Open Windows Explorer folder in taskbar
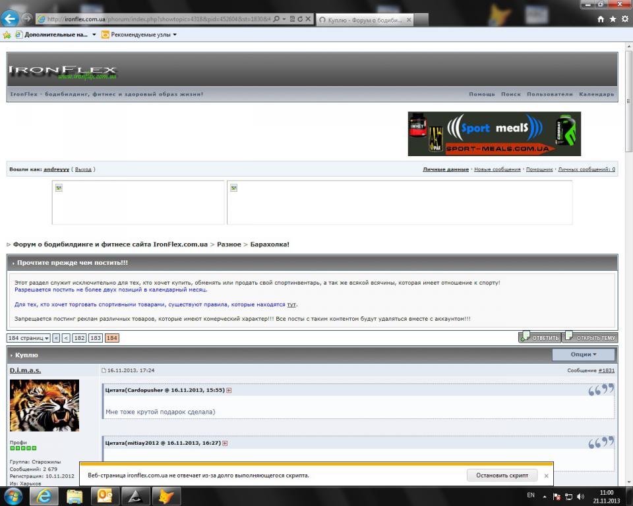This screenshot has width=633, height=506. (75, 496)
